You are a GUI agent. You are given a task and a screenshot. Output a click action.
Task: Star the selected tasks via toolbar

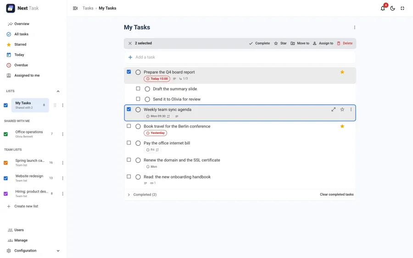[x=280, y=43]
